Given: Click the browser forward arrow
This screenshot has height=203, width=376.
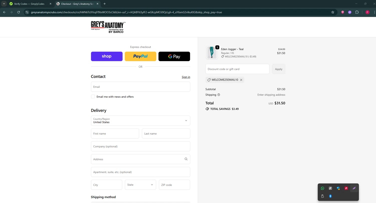Looking at the screenshot, I should pyautogui.click(x=11, y=12).
